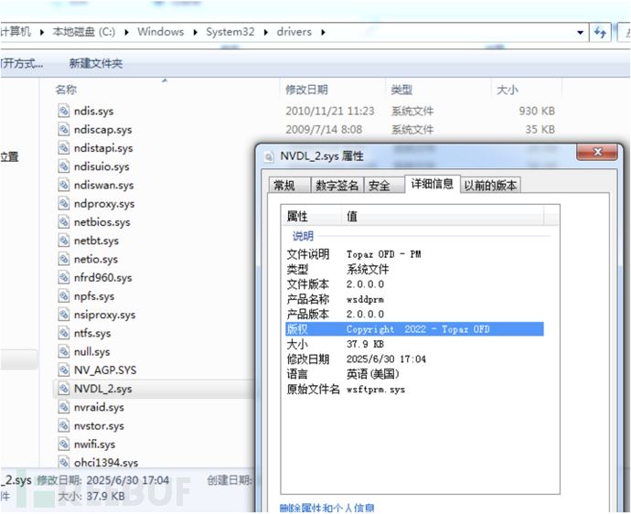Click the NV_AGP.SYS file icon
This screenshot has height=514, width=631.
pos(64,369)
